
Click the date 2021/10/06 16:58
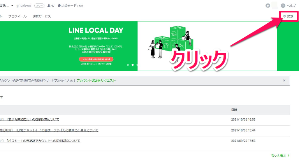click(x=243, y=119)
